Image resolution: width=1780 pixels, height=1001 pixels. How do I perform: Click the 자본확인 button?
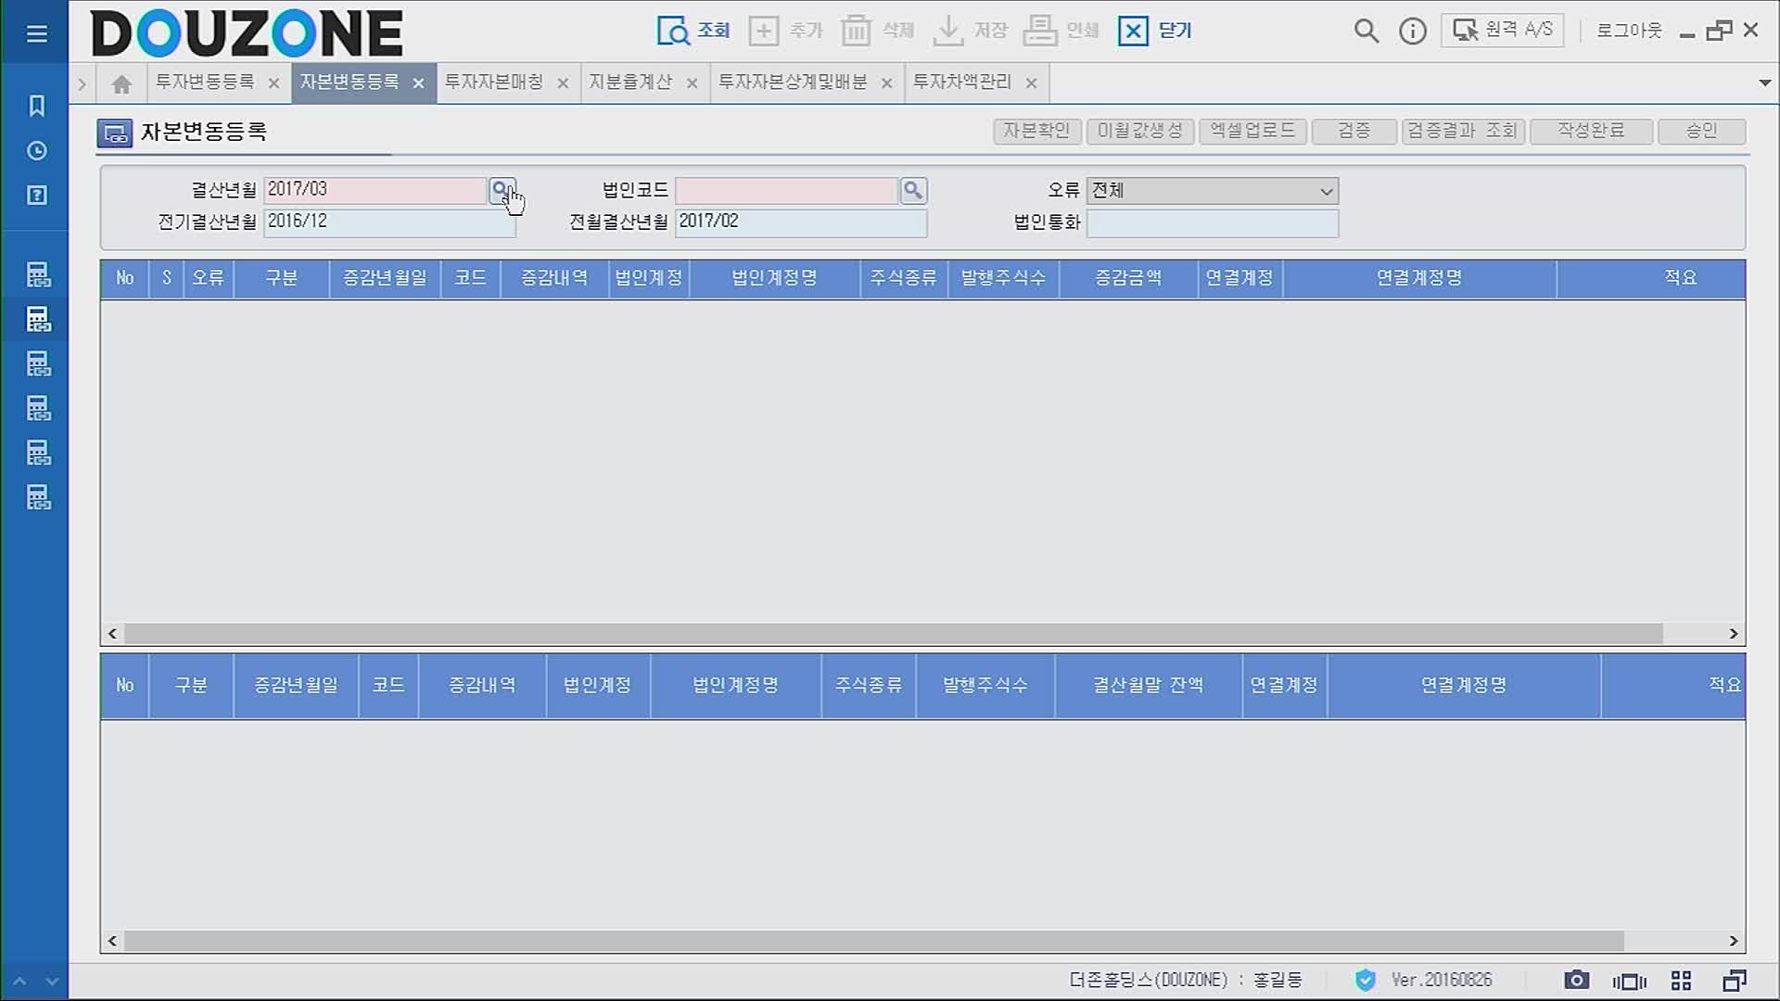(x=1036, y=131)
